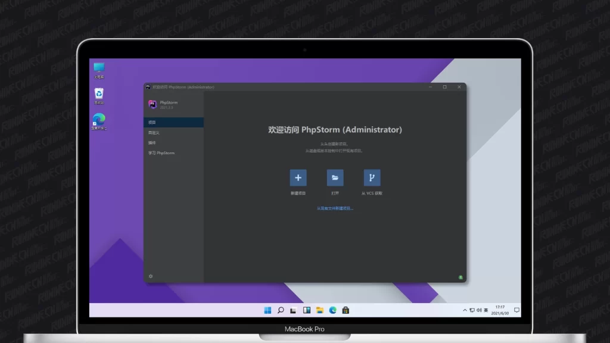The image size is (610, 343).
Task: Switch to the 自定义 (Customize) tab
Action: coord(173,132)
